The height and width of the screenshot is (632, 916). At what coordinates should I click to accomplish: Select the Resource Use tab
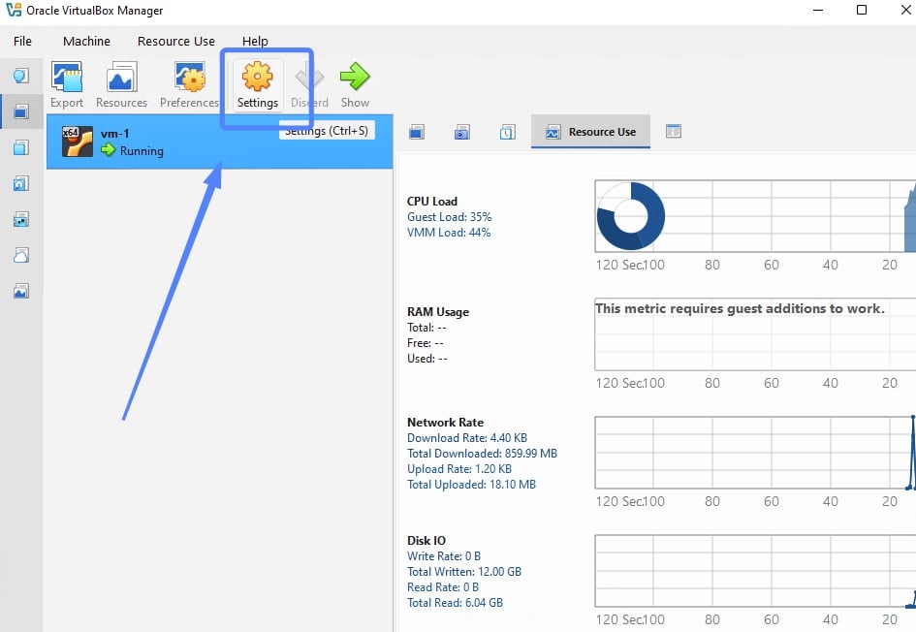click(x=590, y=132)
